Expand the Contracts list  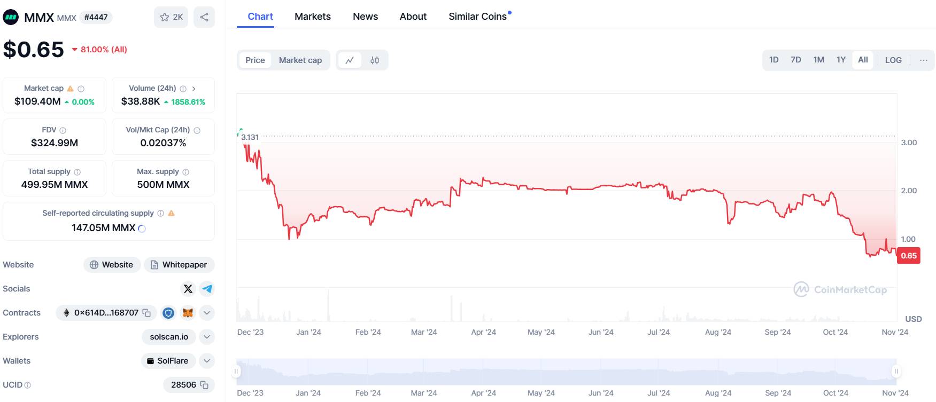pyautogui.click(x=207, y=313)
